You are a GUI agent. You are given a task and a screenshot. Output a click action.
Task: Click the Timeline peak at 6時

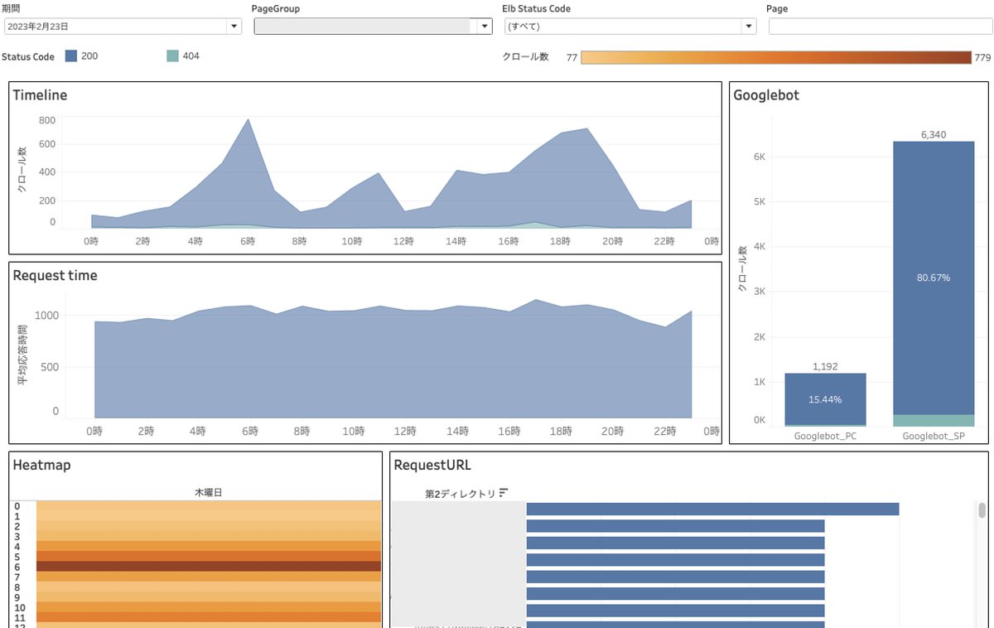coord(248,119)
